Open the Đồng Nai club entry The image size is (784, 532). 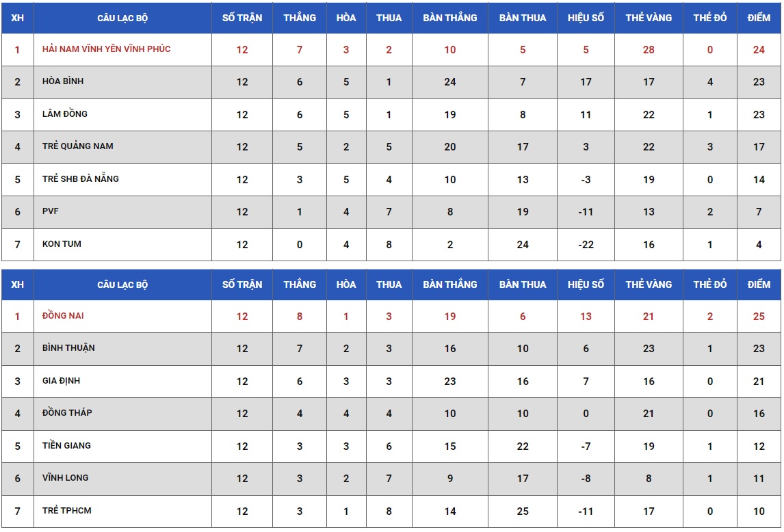coord(63,316)
